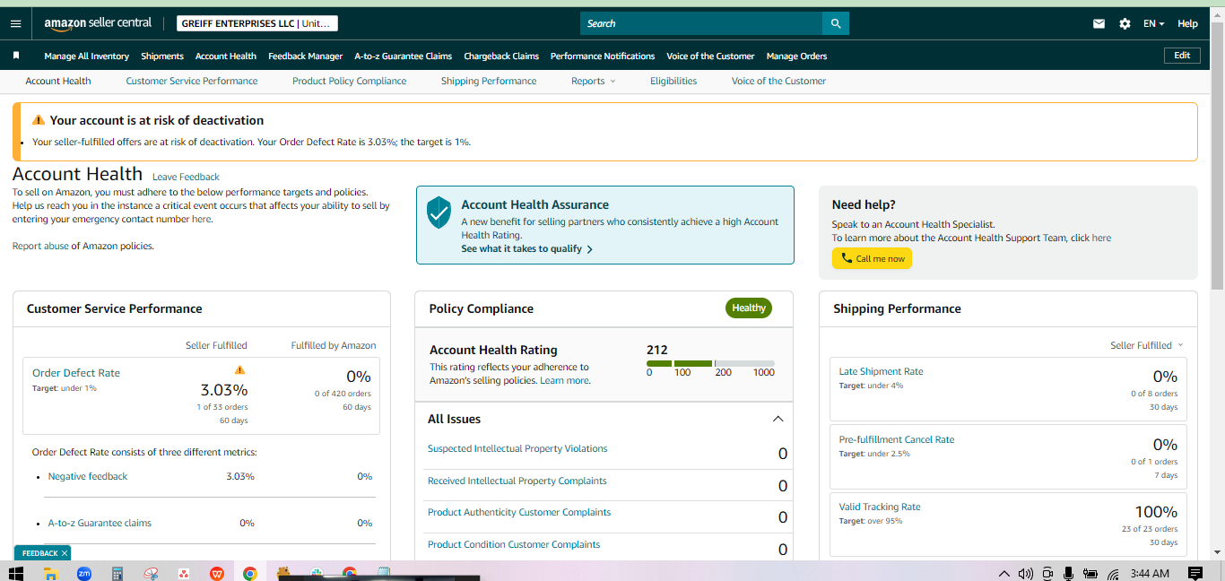
Task: Open File Explorer from the taskbar
Action: click(50, 573)
